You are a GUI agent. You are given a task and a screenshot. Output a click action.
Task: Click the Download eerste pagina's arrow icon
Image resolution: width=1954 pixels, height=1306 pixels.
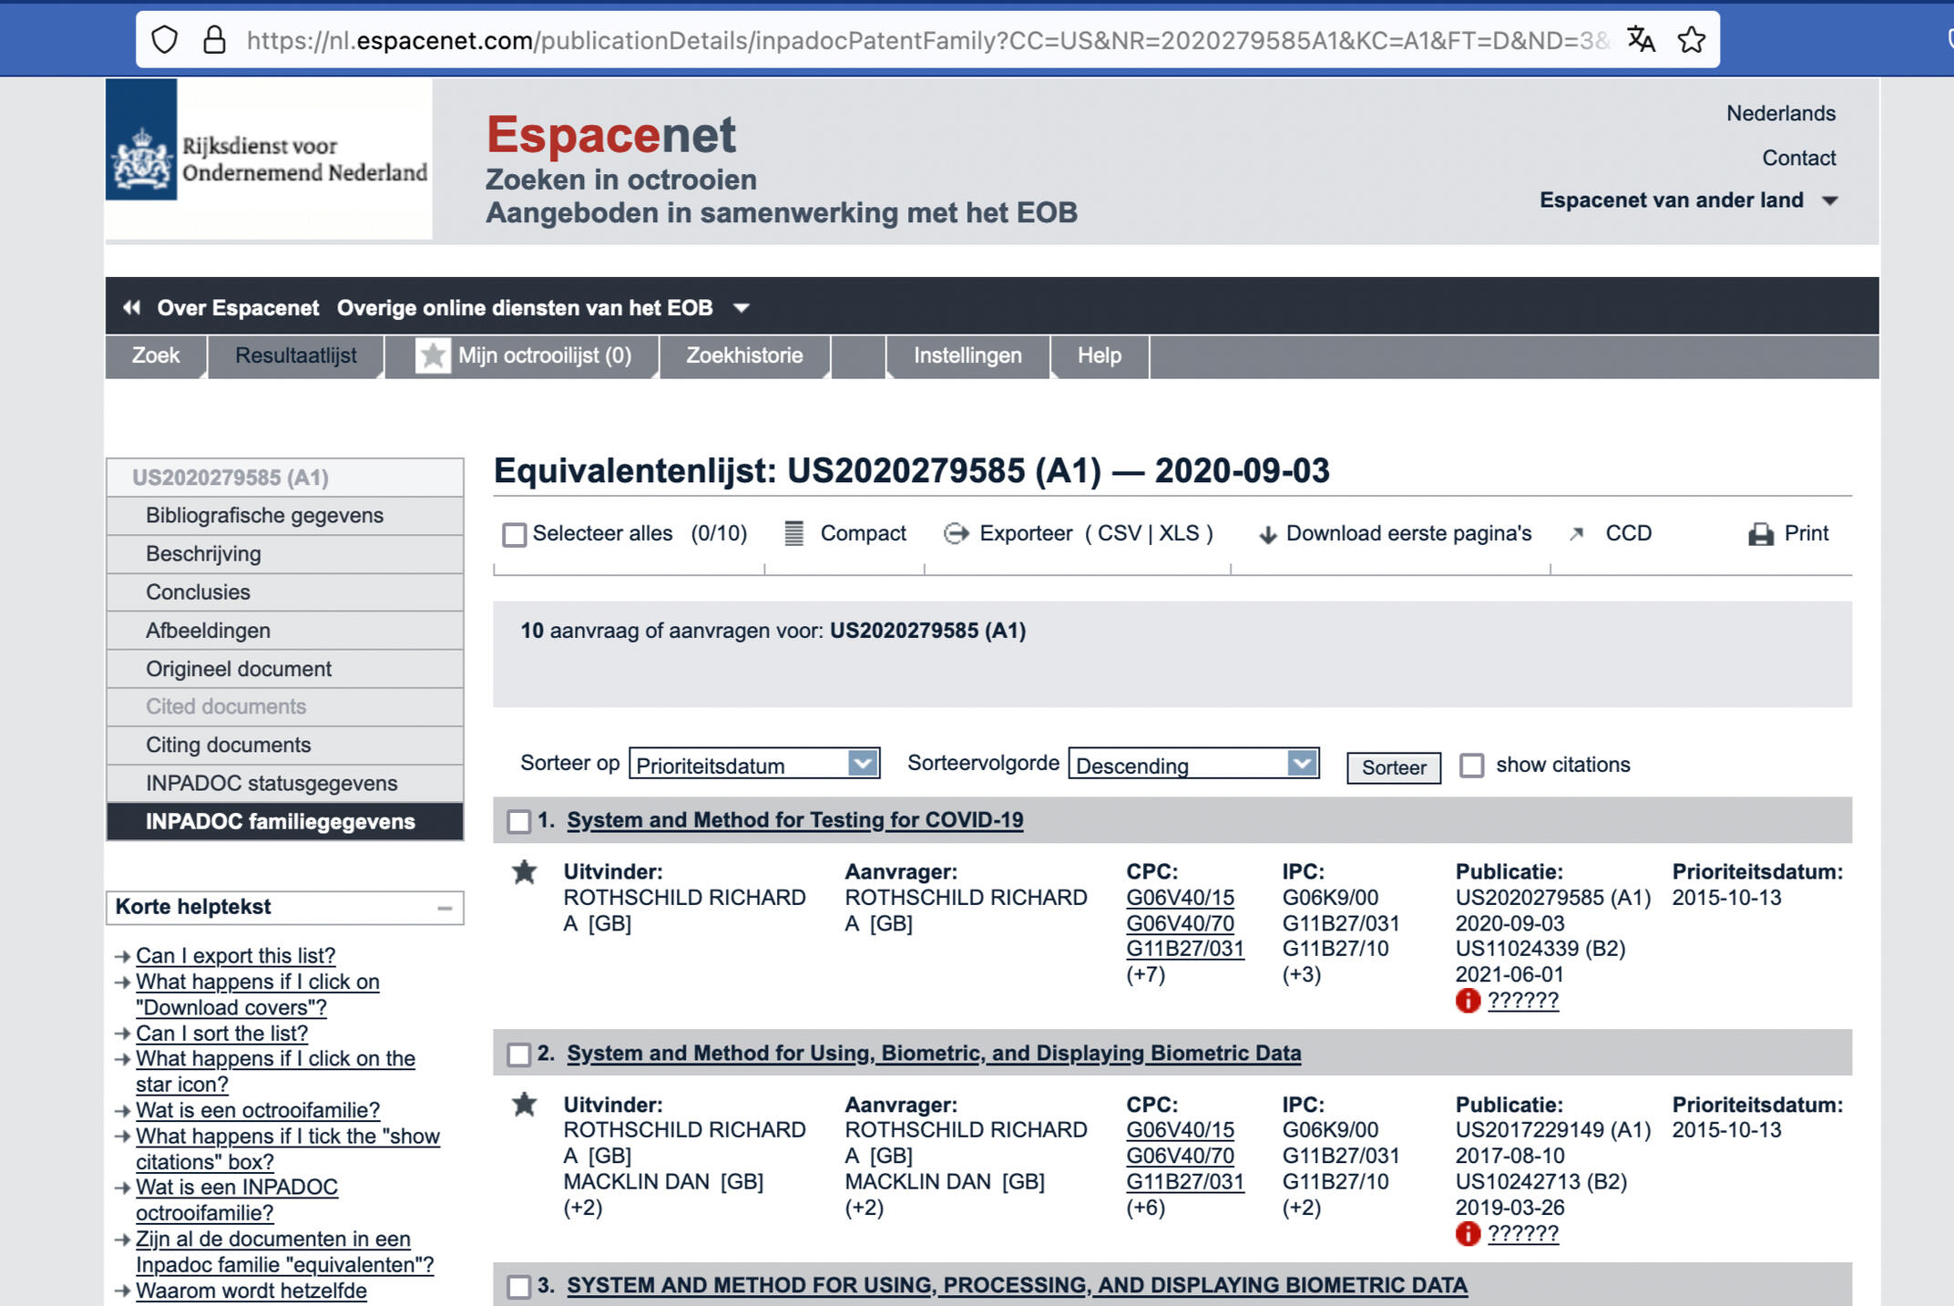pos(1266,535)
